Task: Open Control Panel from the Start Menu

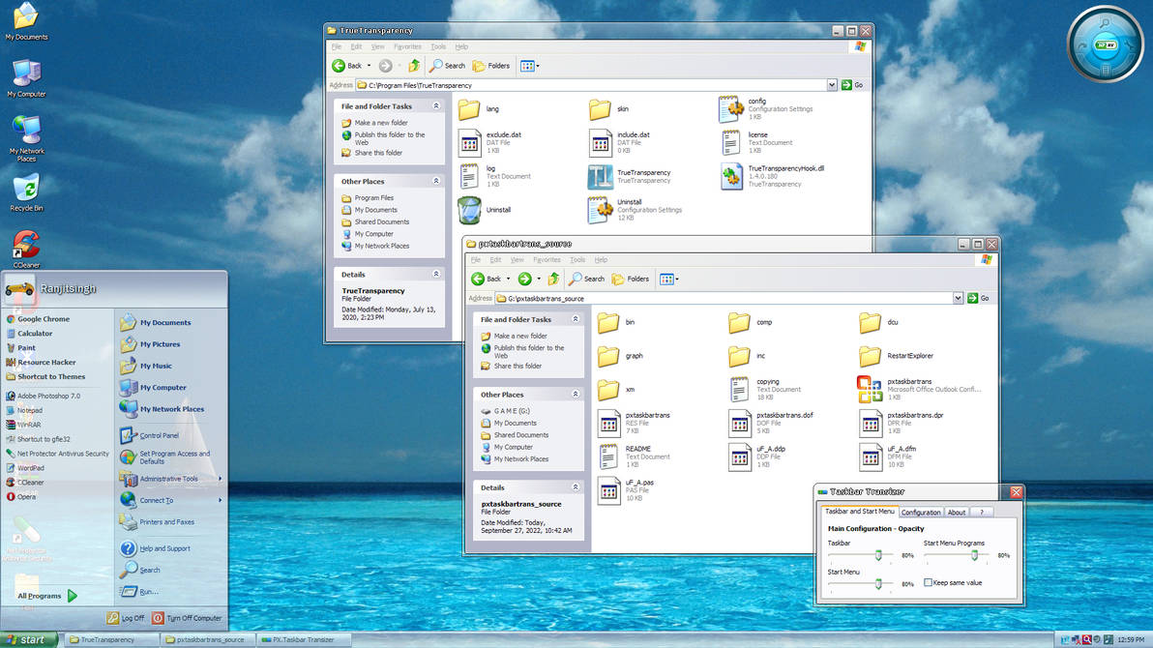Action: [x=152, y=433]
